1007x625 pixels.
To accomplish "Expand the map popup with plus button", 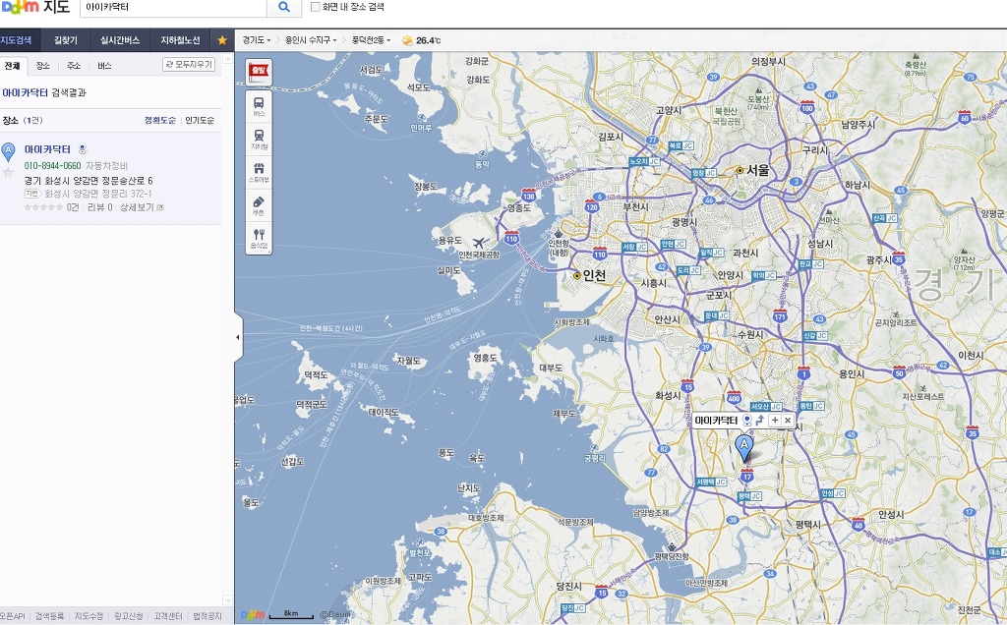I will click(x=775, y=421).
